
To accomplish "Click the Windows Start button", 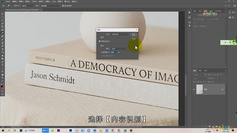I will [3, 130].
